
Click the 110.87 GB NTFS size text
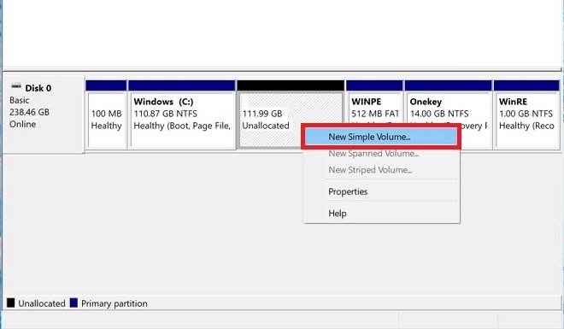tap(166, 114)
